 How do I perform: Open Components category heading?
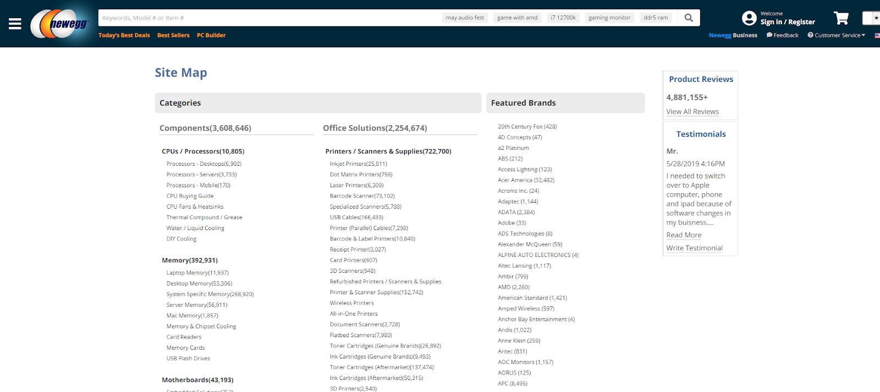coord(205,128)
